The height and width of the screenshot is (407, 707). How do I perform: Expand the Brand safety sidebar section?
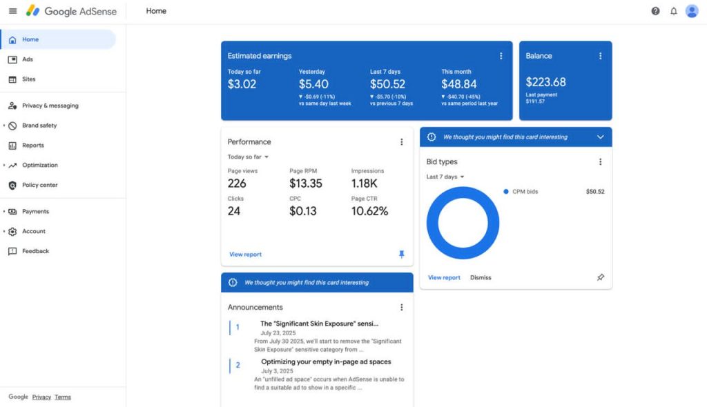tap(4, 126)
